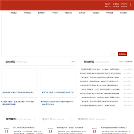Open headline 我校国家社科基金立项数再创全国高校第一
Viewport: 134px width, 134px height.
coord(18,92)
